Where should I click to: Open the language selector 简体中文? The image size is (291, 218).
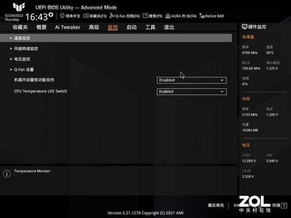point(70,16)
